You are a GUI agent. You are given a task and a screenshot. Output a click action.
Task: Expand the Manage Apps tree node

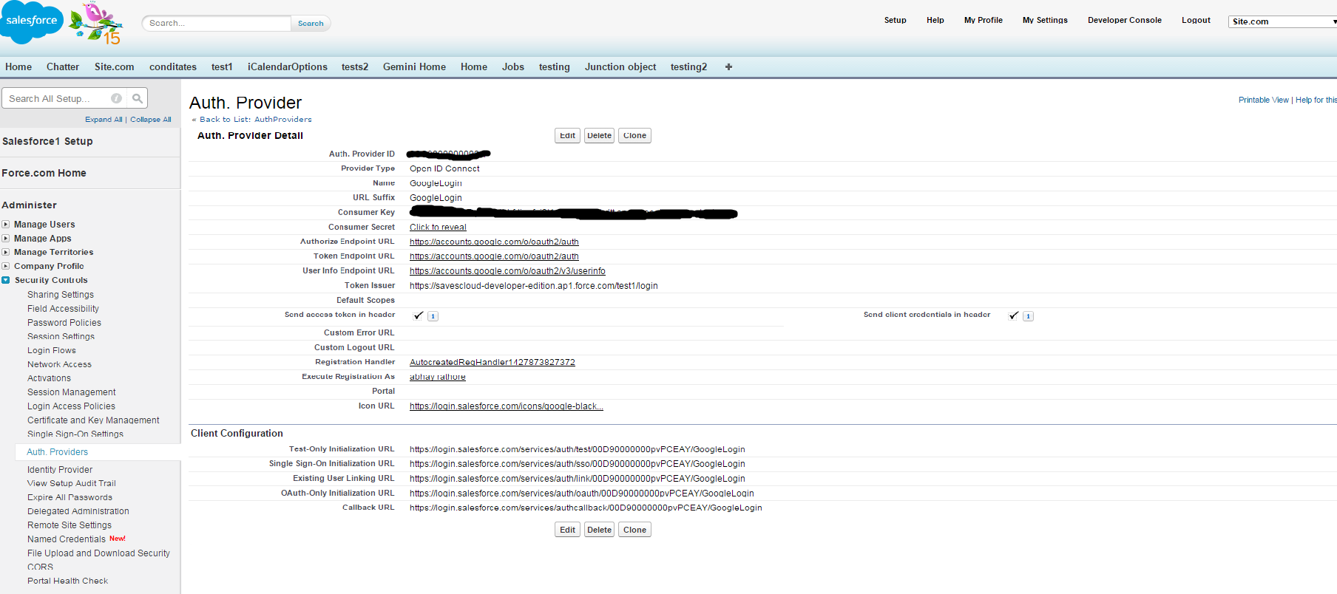6,239
